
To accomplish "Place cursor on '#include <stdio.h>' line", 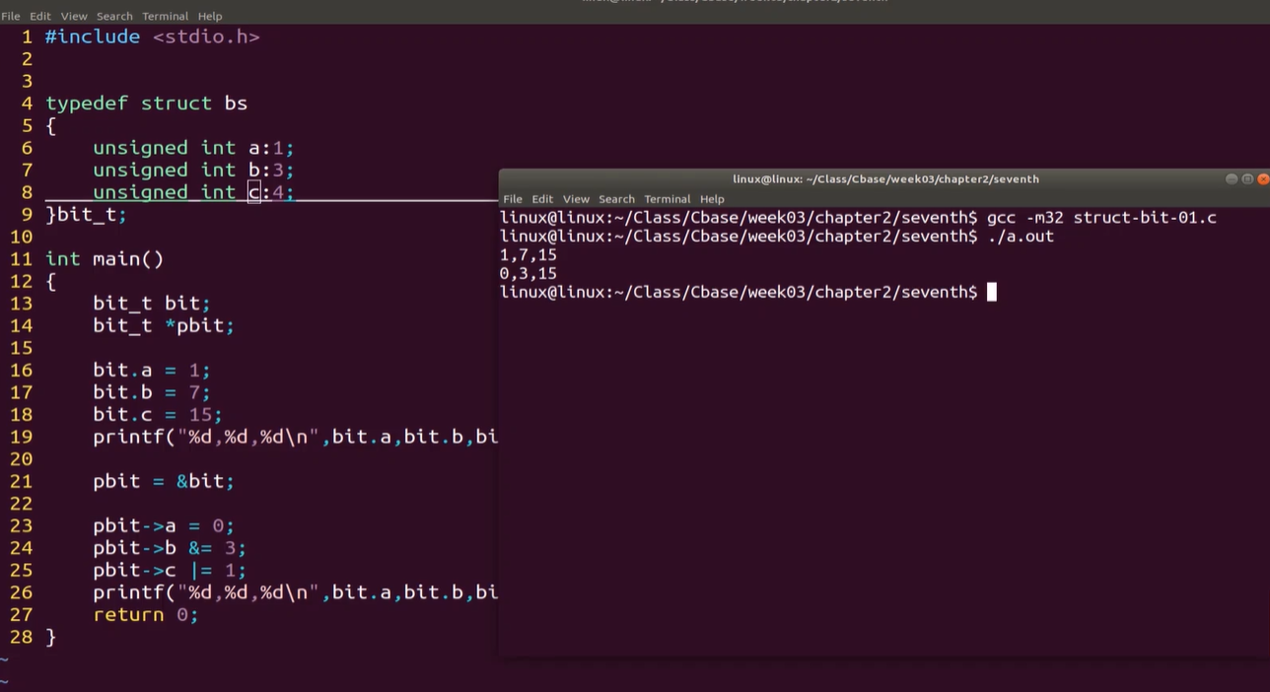I will pos(153,36).
